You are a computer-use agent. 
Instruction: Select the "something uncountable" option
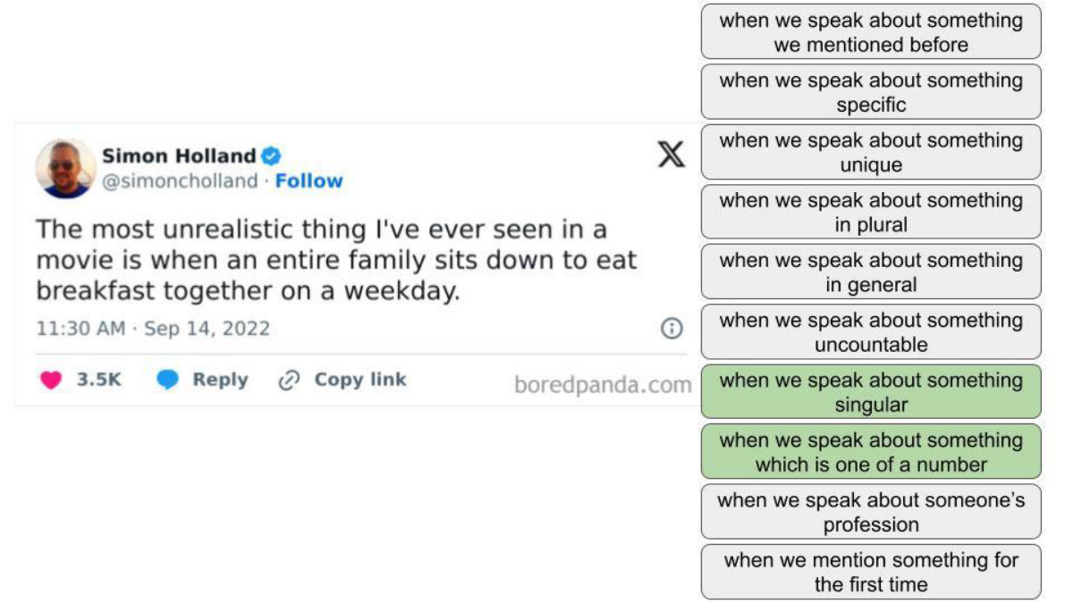(x=871, y=331)
